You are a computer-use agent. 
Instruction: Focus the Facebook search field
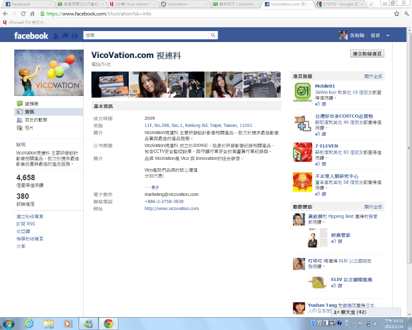click(147, 35)
